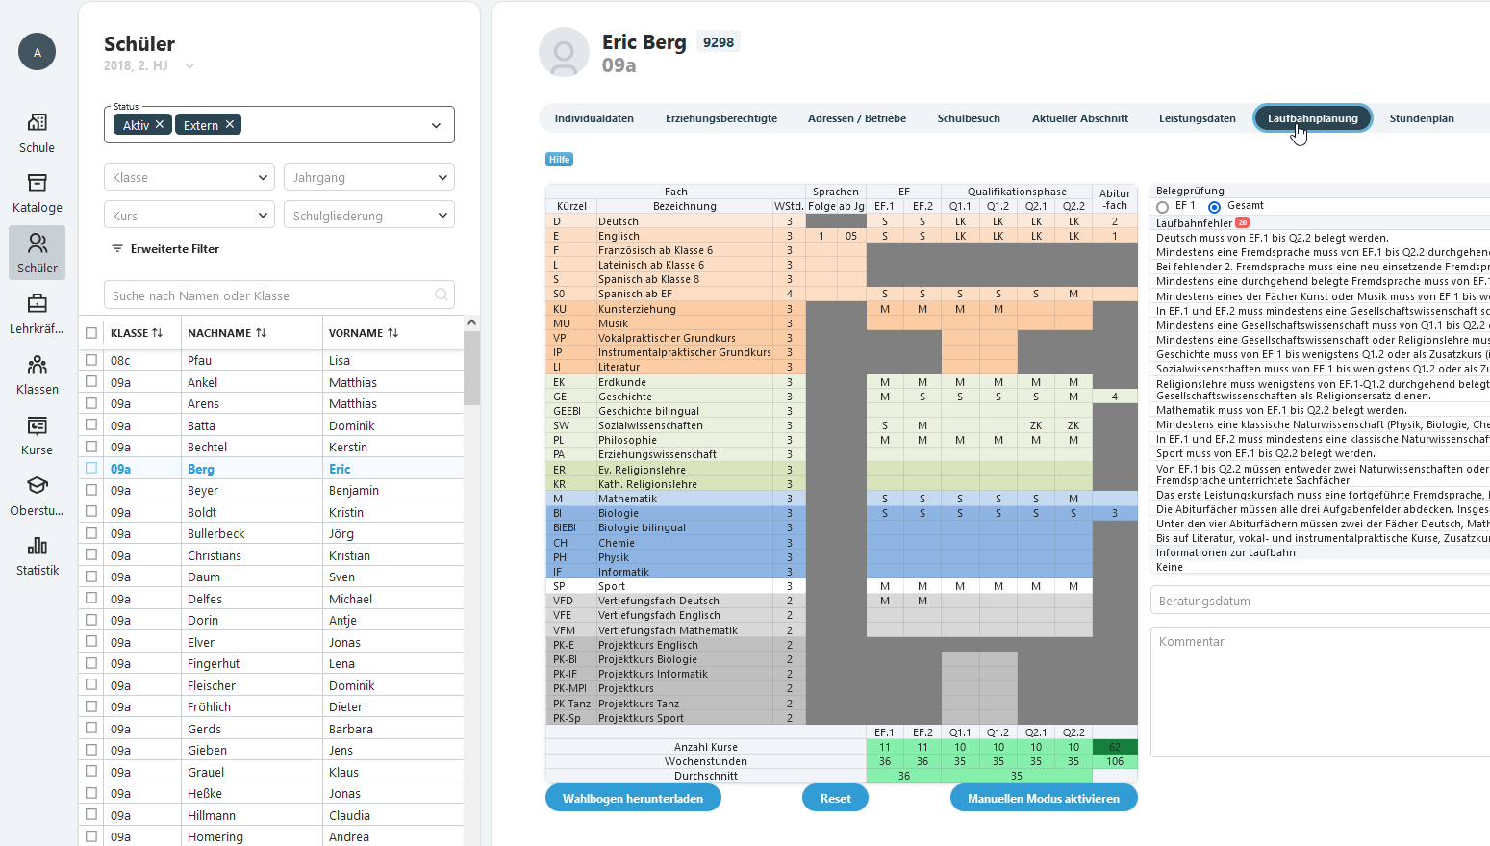
Task: Click Manuellen Modus aktivieren button
Action: (1044, 798)
